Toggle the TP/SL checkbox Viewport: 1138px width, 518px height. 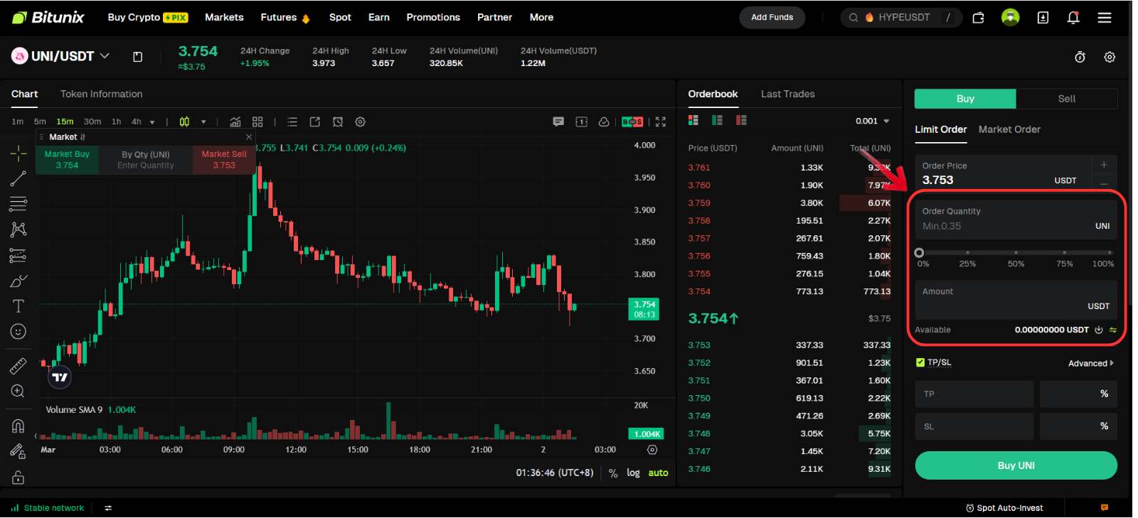920,362
